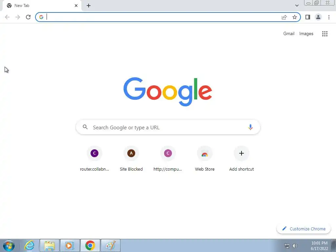The height and width of the screenshot is (252, 336).
Task: Go forward using the forward arrow
Action: click(x=18, y=17)
